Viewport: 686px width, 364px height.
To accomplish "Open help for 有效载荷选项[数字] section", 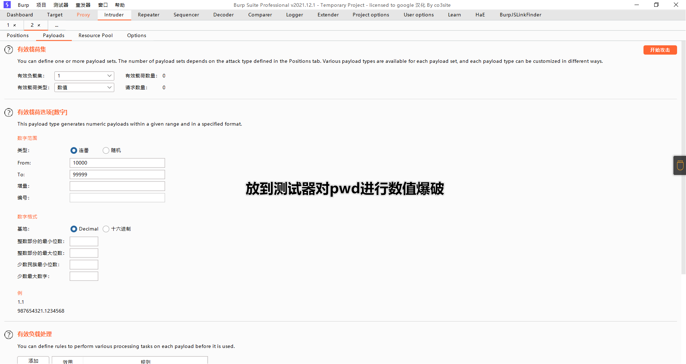I will (x=9, y=112).
